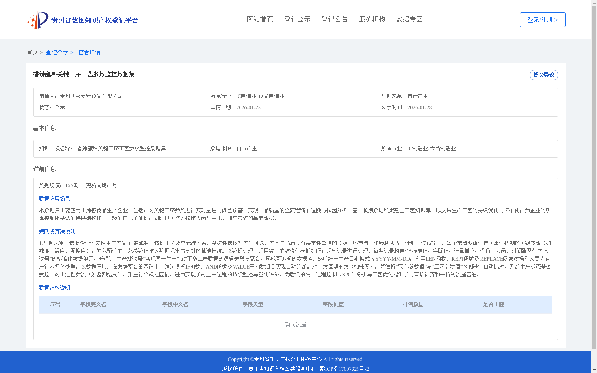Click the 序号 column header

point(55,304)
